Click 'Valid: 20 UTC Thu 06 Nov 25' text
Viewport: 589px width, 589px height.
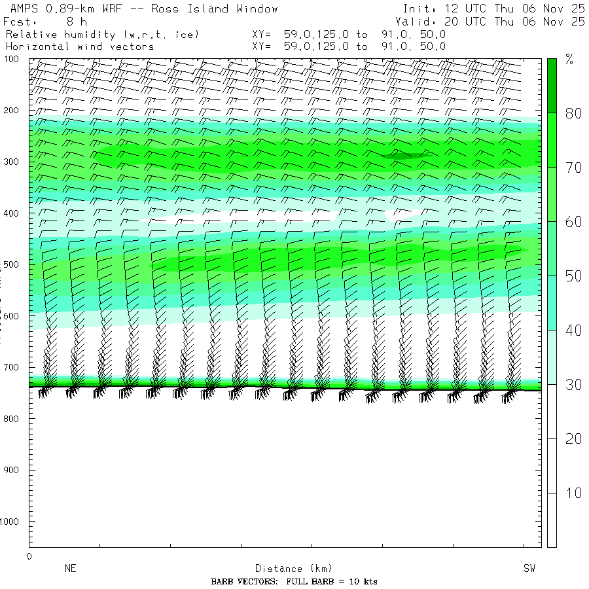[490, 22]
